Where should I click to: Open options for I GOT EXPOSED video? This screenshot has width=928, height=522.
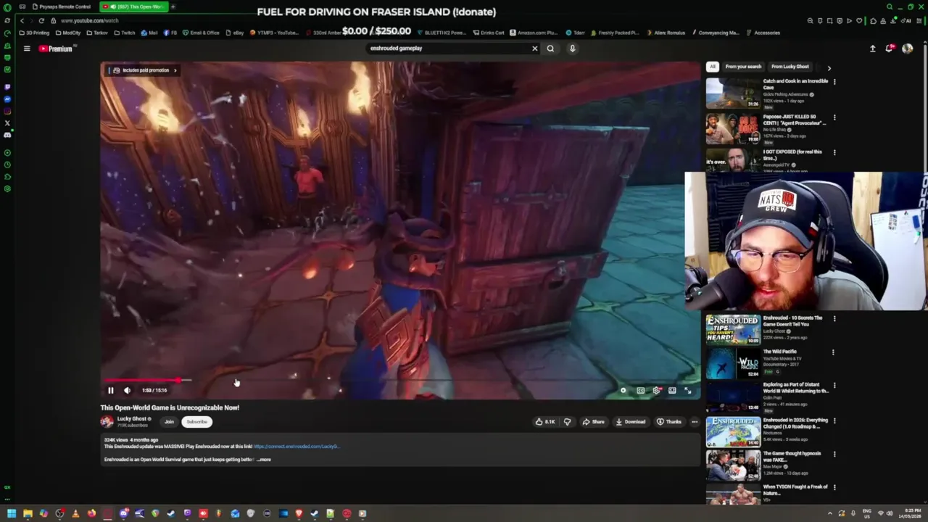click(834, 153)
